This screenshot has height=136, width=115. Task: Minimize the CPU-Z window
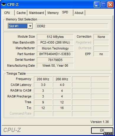tap(97, 4)
